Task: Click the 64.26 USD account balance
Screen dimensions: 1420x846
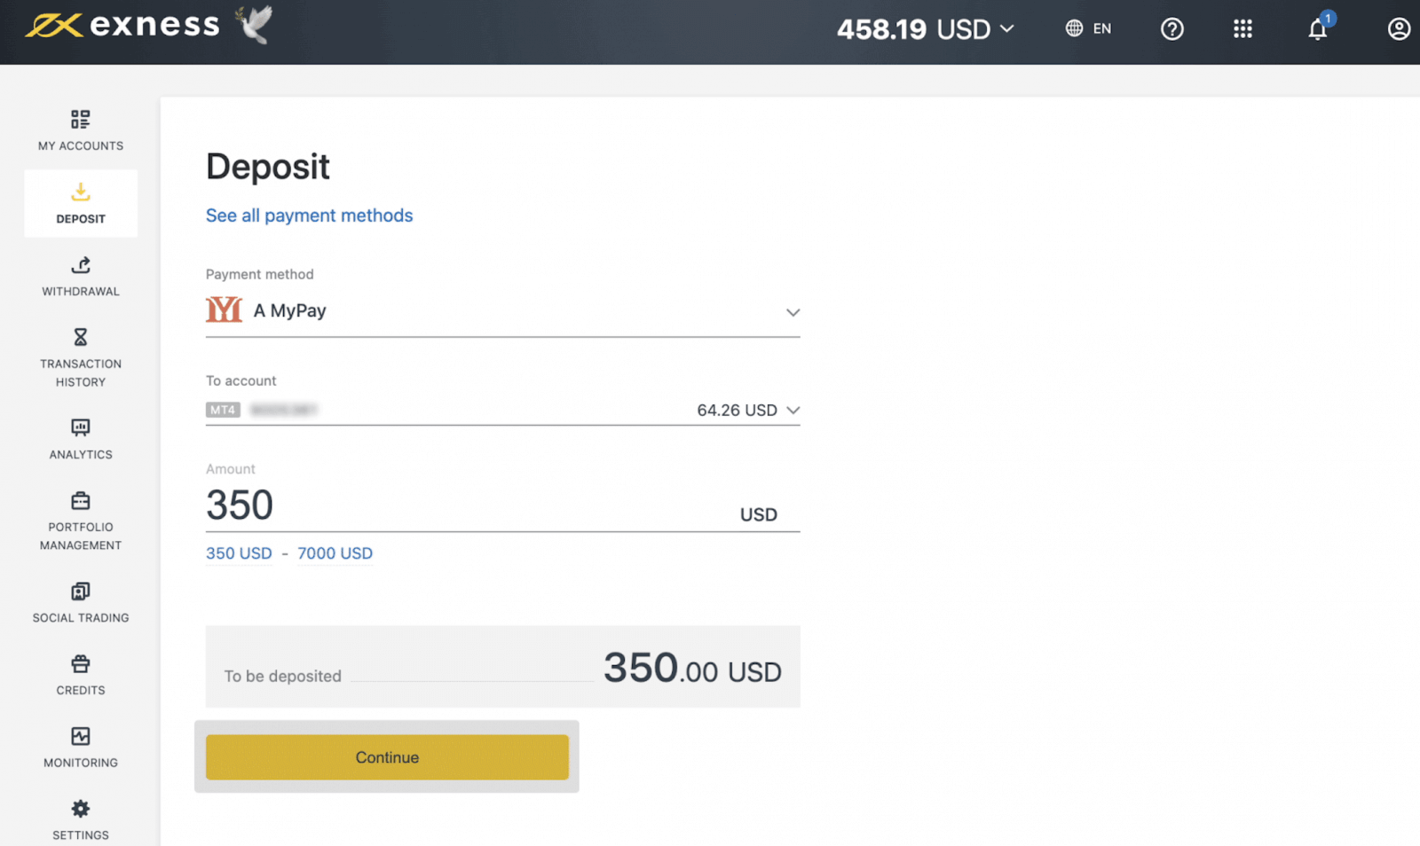Action: tap(737, 410)
